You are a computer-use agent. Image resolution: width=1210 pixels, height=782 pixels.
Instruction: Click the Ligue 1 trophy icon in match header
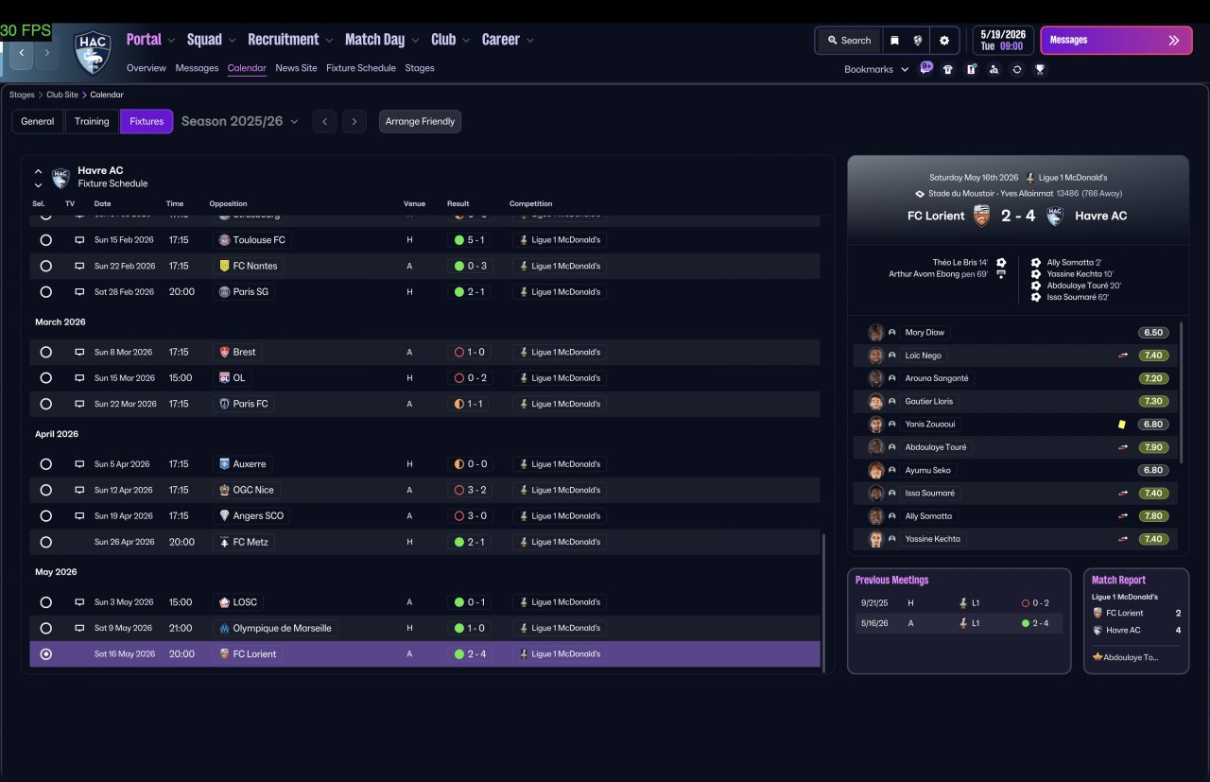1029,178
